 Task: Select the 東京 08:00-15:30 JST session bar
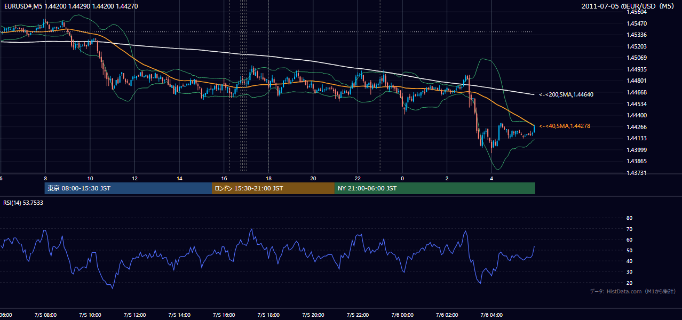pos(128,188)
